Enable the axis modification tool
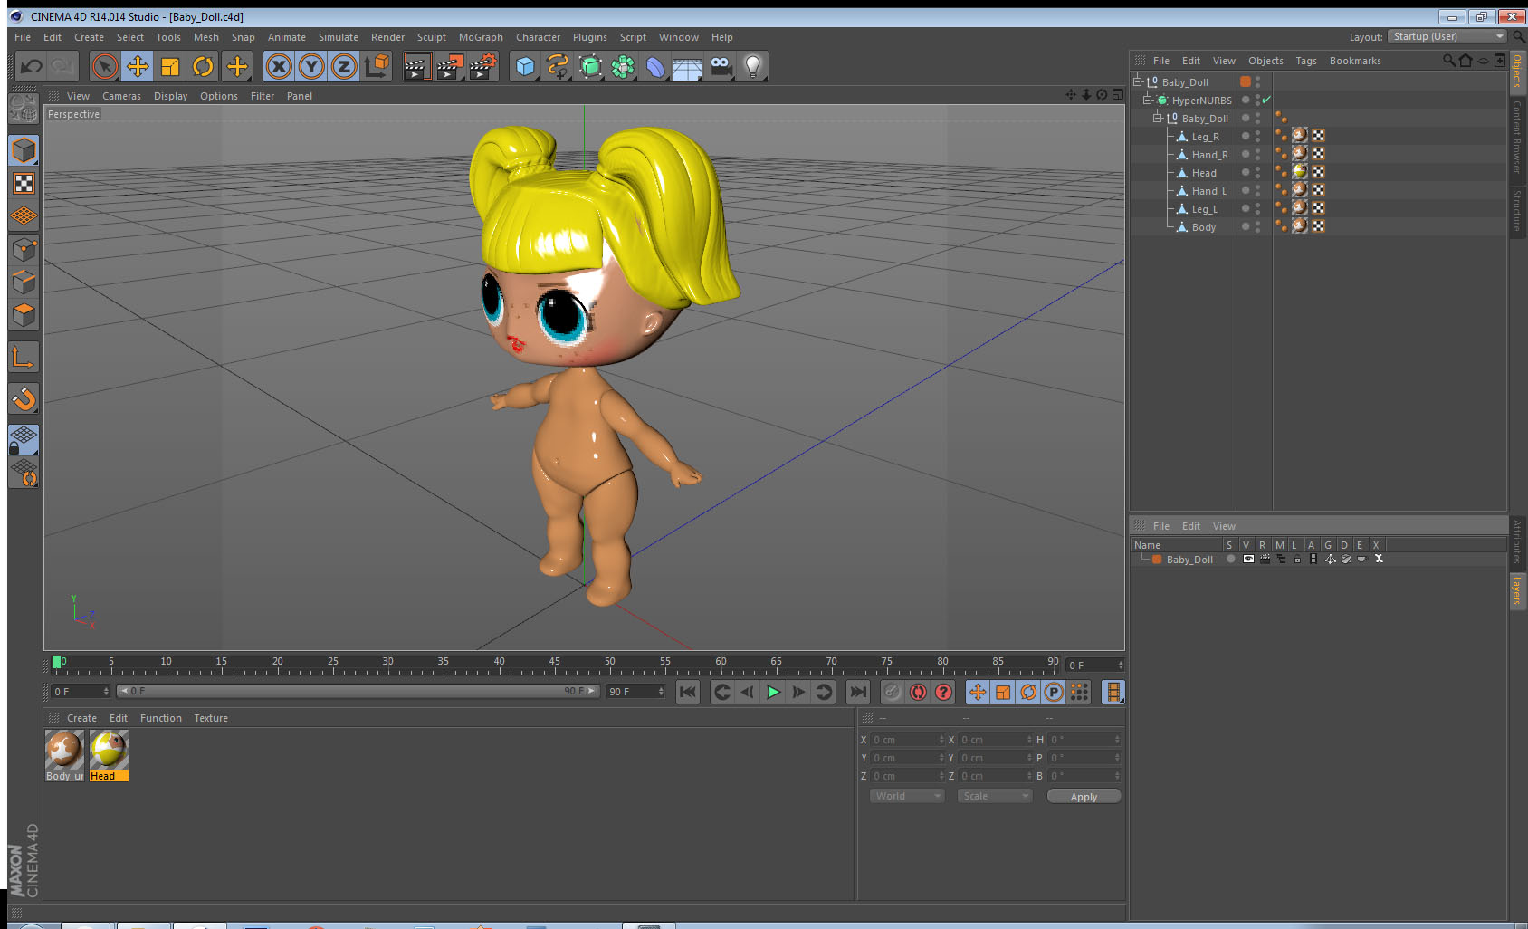Image resolution: width=1528 pixels, height=929 pixels. (x=24, y=357)
